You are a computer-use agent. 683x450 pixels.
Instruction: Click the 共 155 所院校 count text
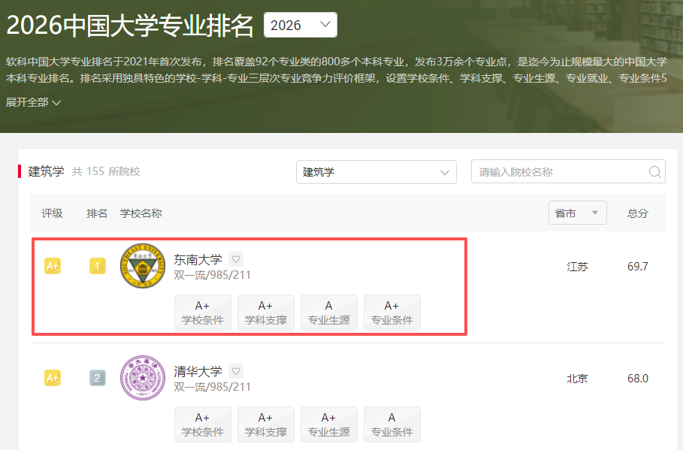(x=106, y=171)
